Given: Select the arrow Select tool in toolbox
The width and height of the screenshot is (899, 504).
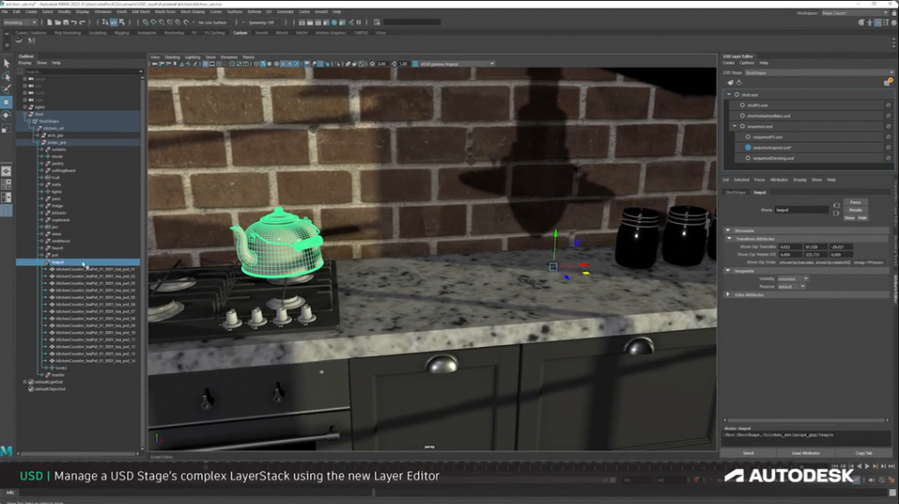Looking at the screenshot, I should coord(6,63).
